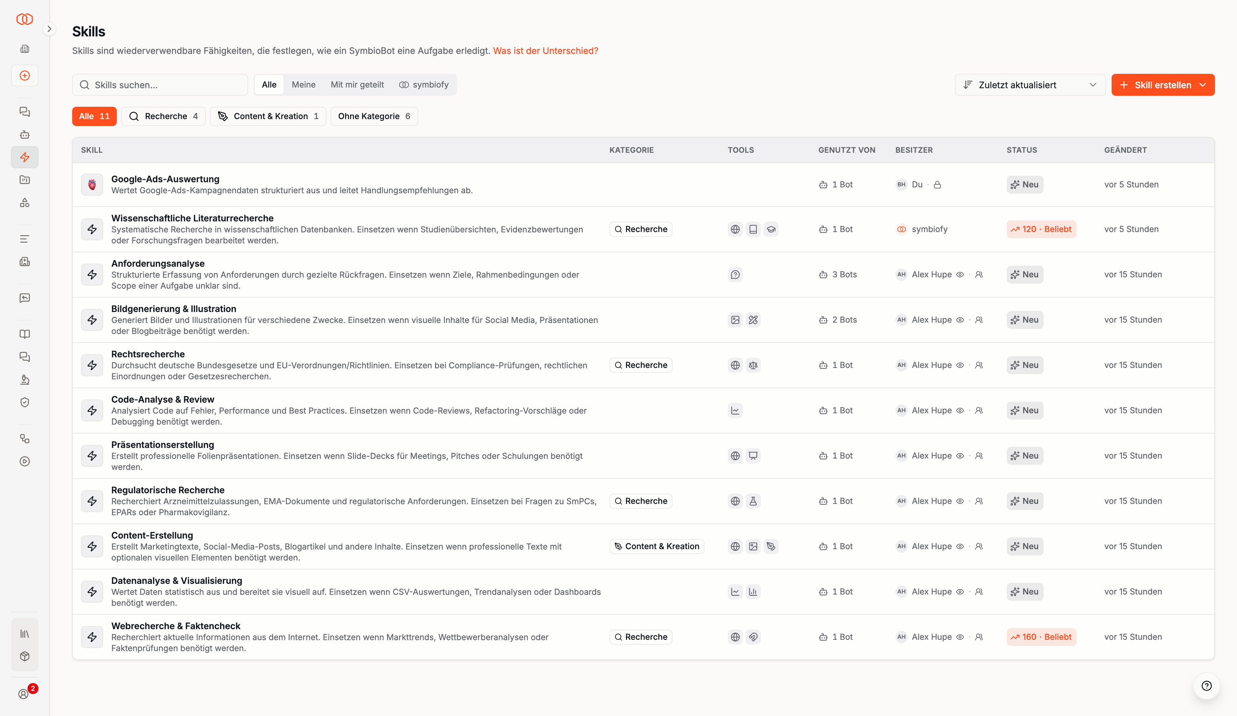Open the Wissenschaftliche Literaturrecherche skill title
Viewport: 1237px width, 716px height.
click(x=192, y=218)
